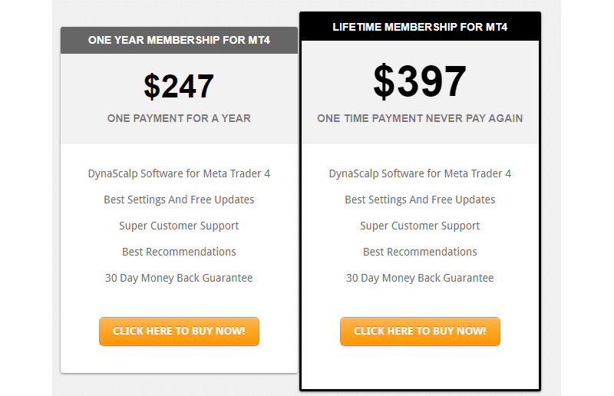
Task: Click Best Settings And Free Updates, lifetime plan
Action: click(x=420, y=200)
